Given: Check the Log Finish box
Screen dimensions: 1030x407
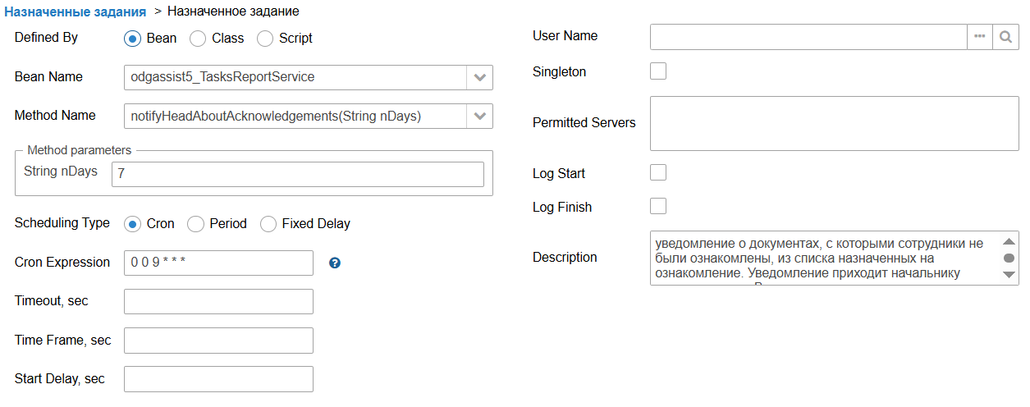Looking at the screenshot, I should (658, 206).
